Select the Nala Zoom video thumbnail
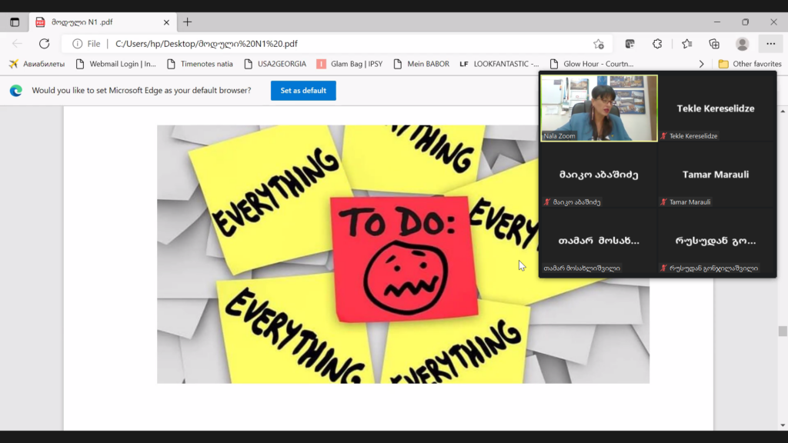The width and height of the screenshot is (788, 443). (x=599, y=108)
